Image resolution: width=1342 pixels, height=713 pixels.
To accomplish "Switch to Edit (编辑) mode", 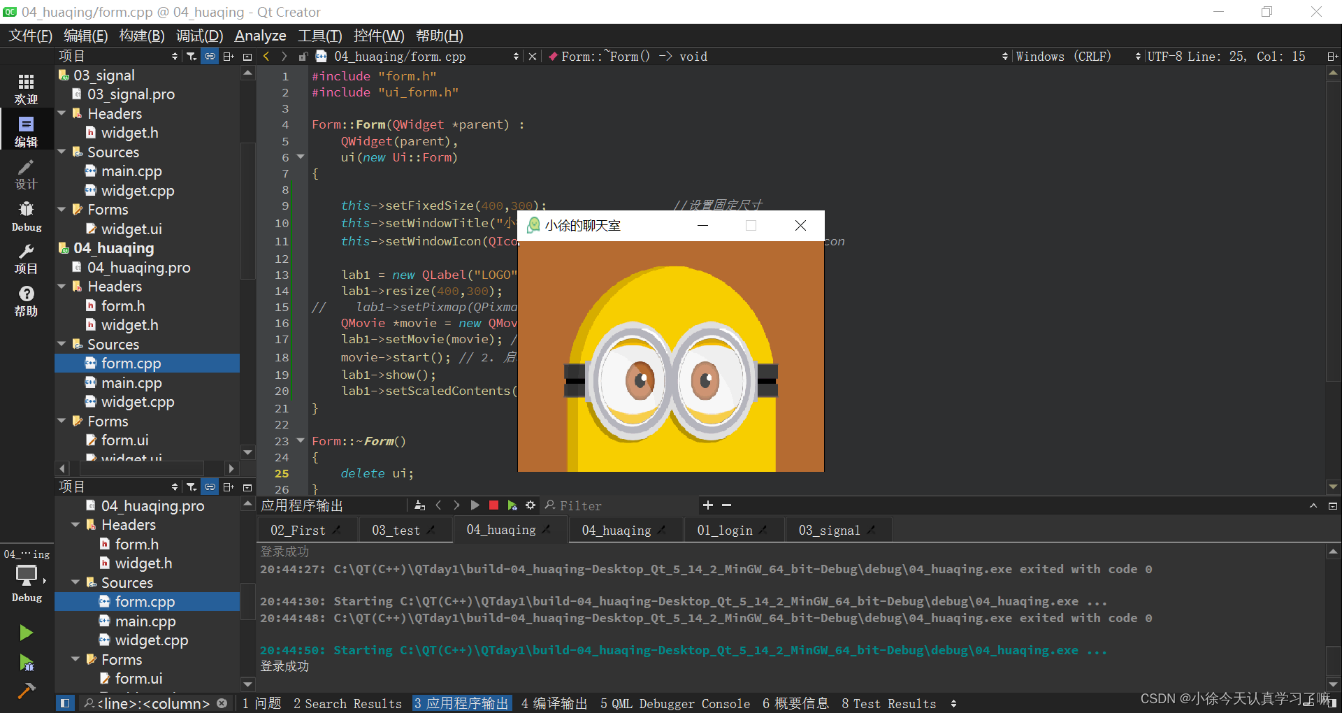I will point(27,131).
